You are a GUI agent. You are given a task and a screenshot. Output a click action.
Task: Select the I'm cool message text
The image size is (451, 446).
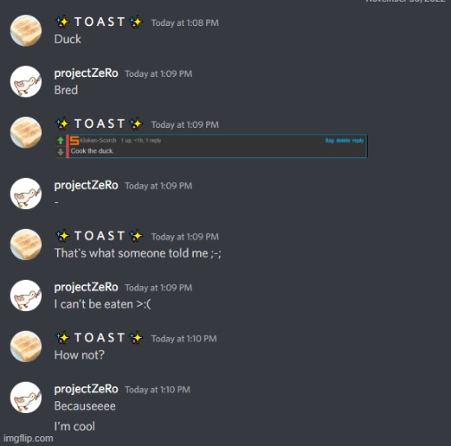click(74, 426)
